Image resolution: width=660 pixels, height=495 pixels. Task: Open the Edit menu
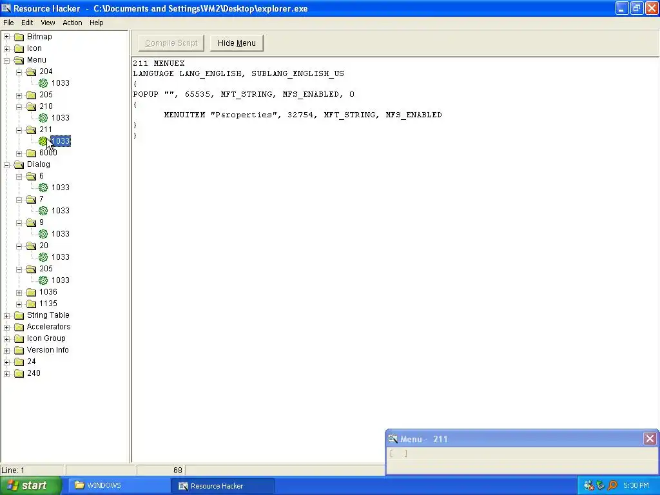point(27,23)
